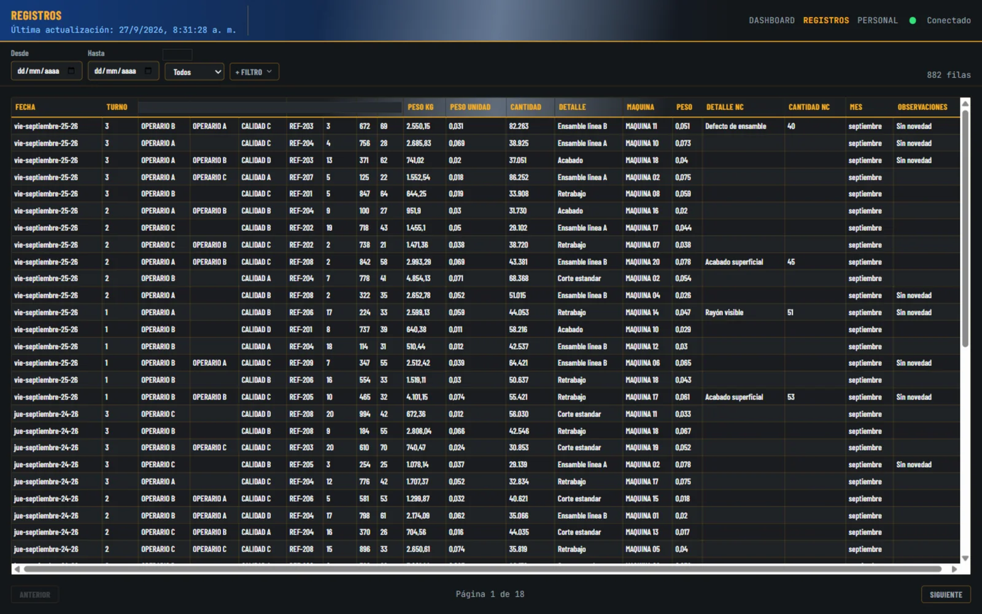Screen dimensions: 982x614
Task: Expand the + FILTRO dropdown
Action: pos(254,72)
